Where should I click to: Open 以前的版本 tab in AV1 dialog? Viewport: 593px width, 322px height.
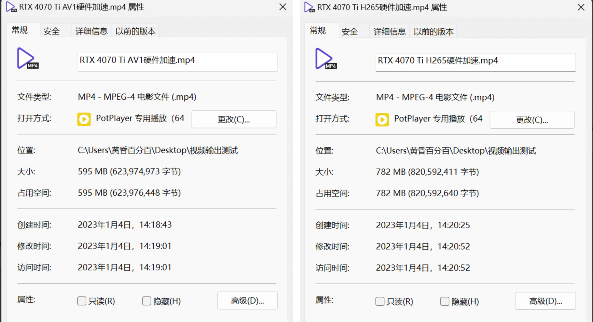coord(135,31)
